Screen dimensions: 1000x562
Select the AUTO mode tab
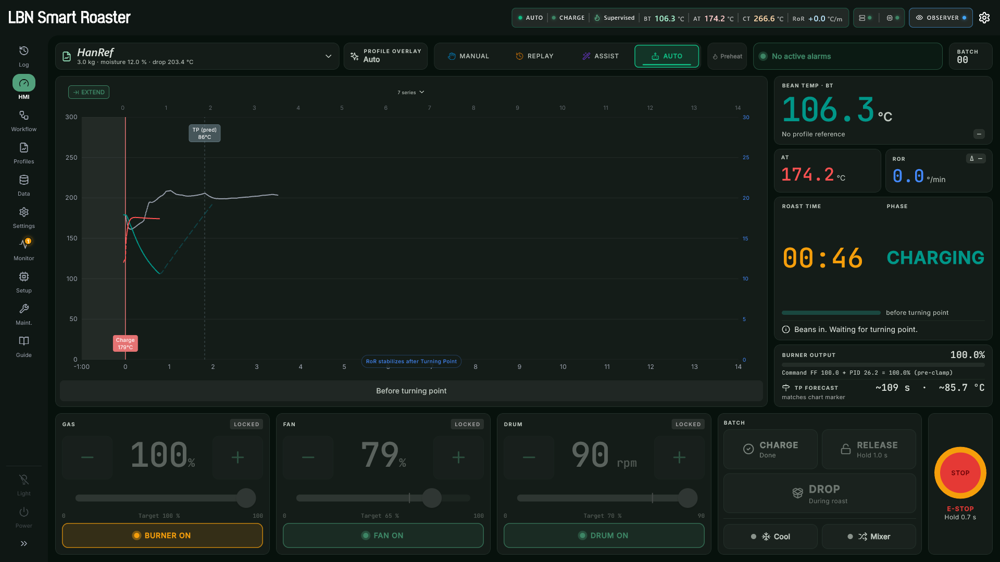pos(667,56)
